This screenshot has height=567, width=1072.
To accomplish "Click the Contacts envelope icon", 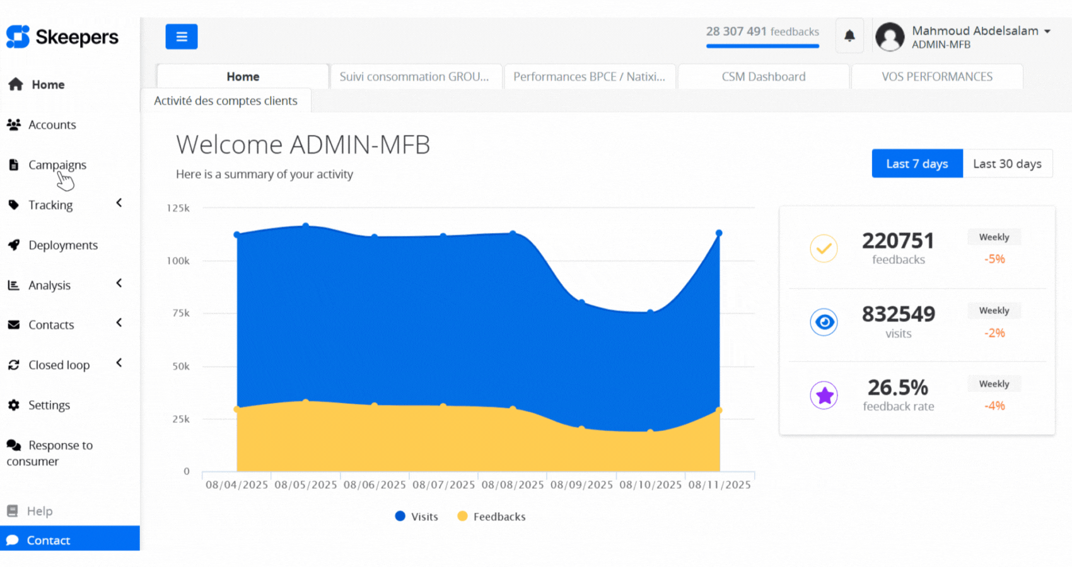I will [x=13, y=325].
